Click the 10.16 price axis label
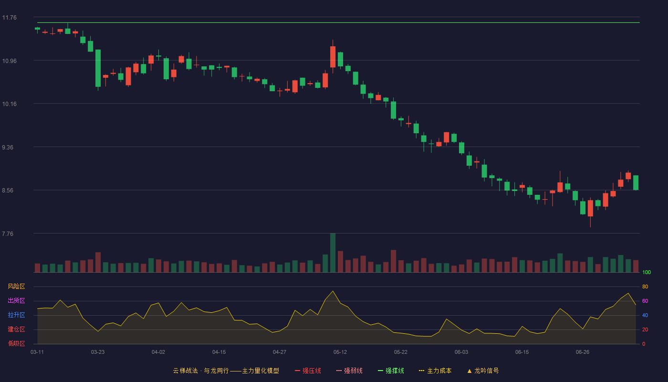The width and height of the screenshot is (668, 382). tap(9, 104)
